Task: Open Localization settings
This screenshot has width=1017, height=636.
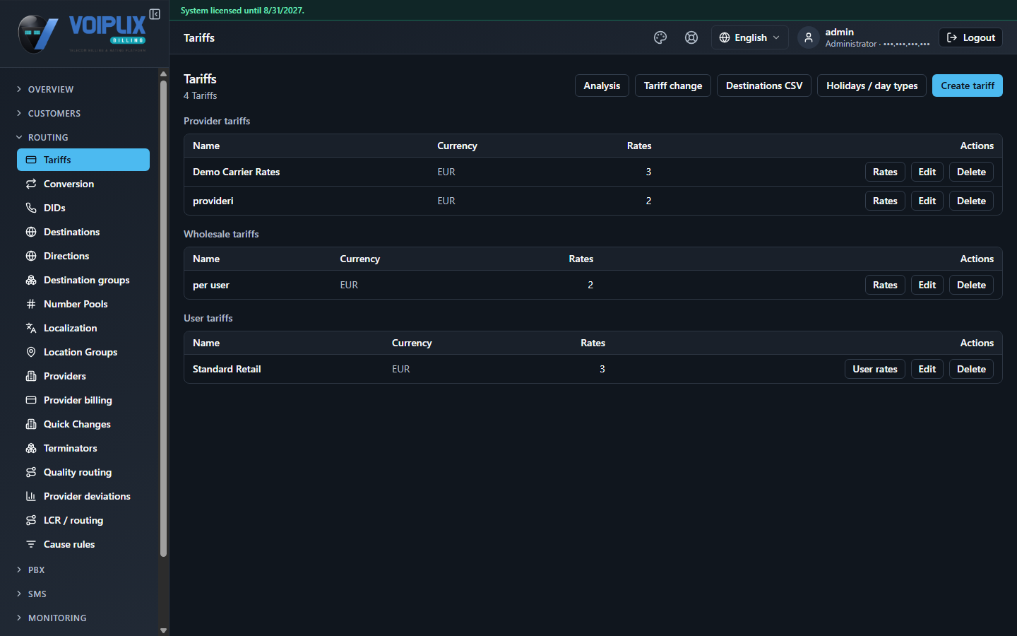Action: pyautogui.click(x=83, y=328)
